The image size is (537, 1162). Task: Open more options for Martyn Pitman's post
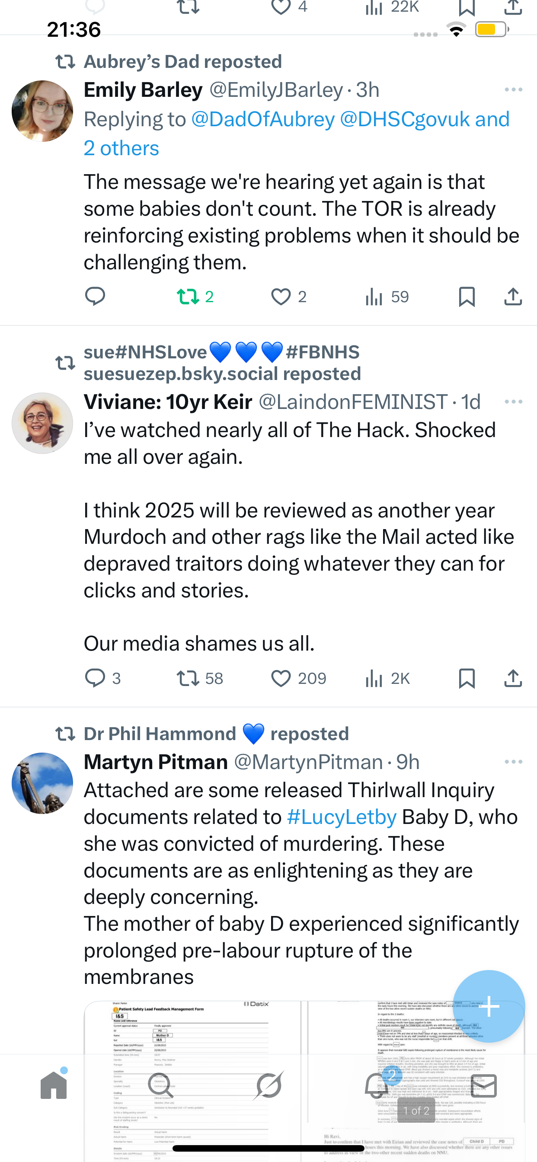coord(514,762)
